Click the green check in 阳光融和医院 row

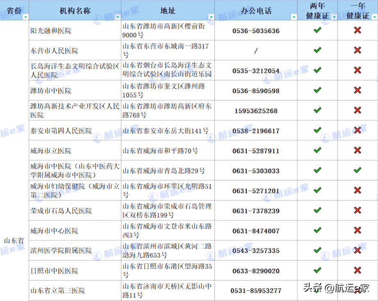click(317, 30)
